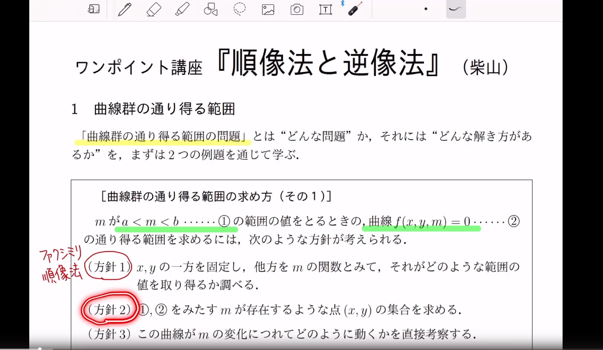Select the Laser pointer tool
This screenshot has width=603, height=350.
355,9
